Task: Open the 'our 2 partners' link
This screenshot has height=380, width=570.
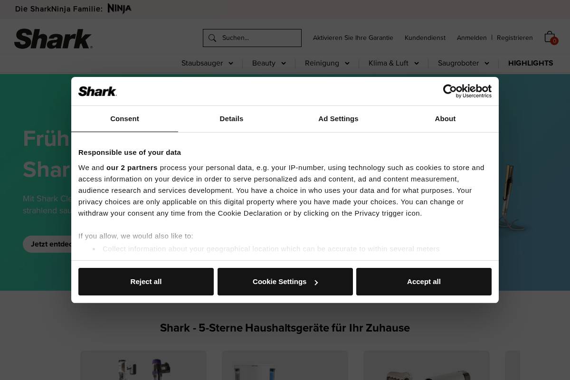Action: coord(132,167)
